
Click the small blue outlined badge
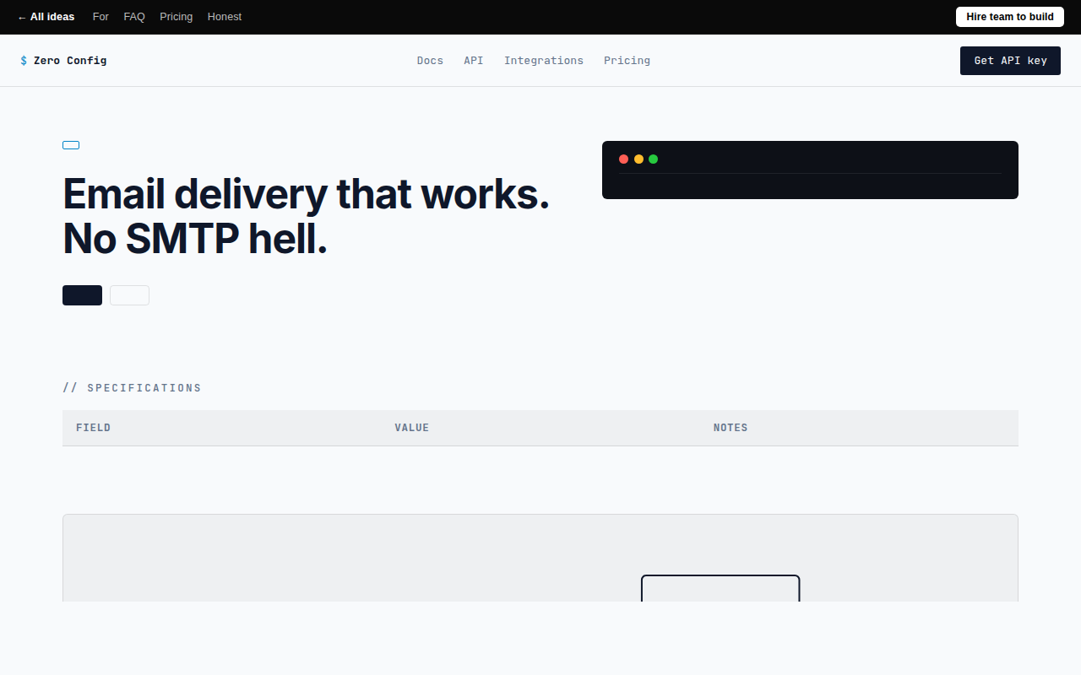click(71, 145)
